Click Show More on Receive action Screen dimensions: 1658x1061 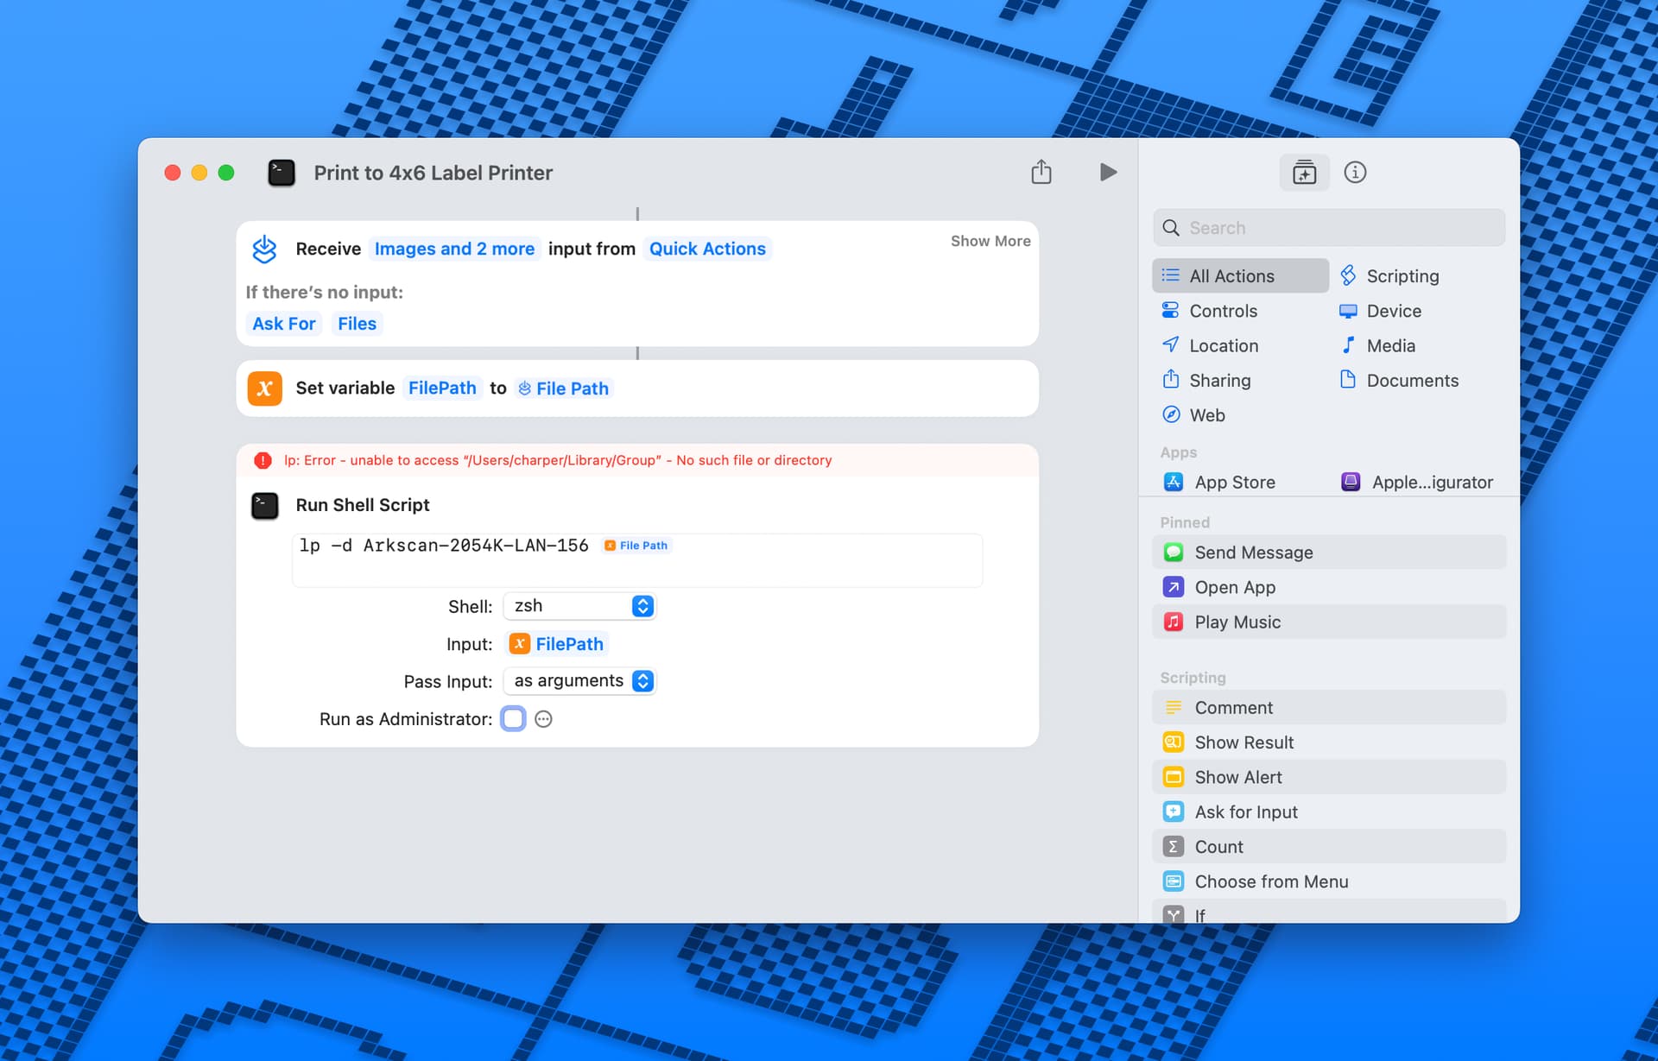990,241
